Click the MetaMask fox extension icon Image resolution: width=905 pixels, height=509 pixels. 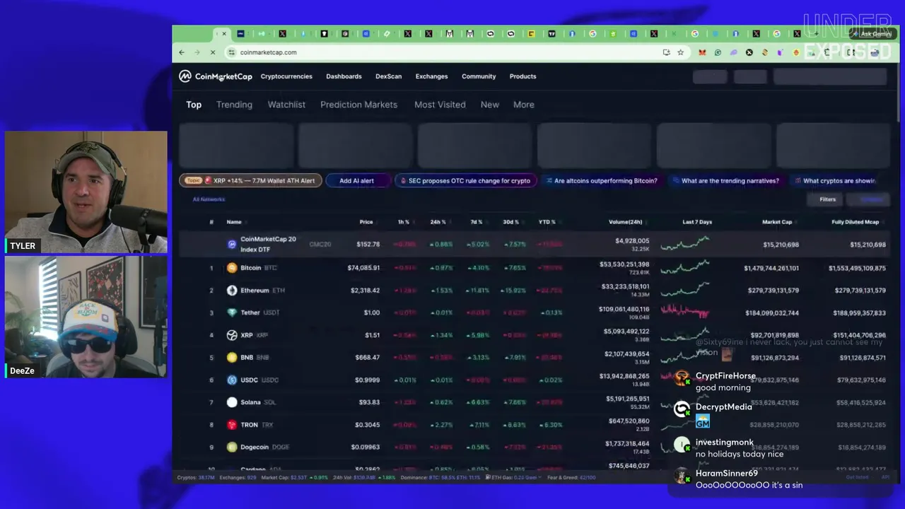tap(702, 52)
